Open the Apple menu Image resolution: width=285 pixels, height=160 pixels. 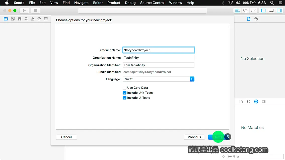pyautogui.click(x=7, y=3)
